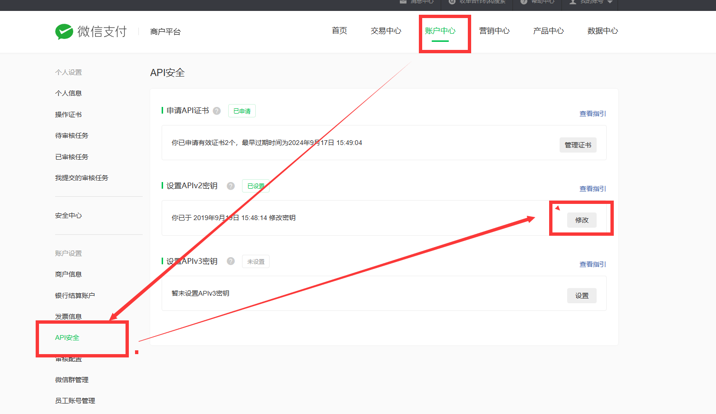The image size is (716, 414).
Task: Click 设置 to set the APIv3 key
Action: 582,296
